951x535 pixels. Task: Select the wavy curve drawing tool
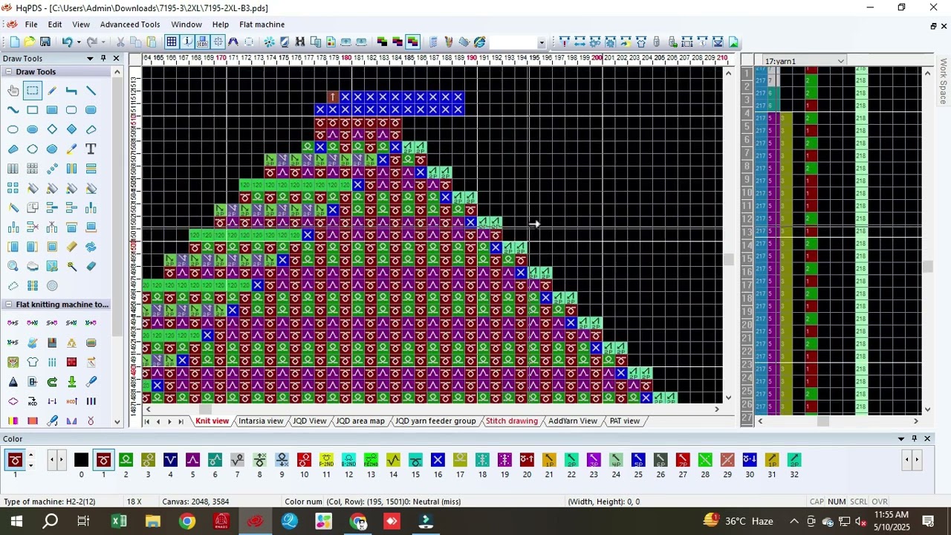tap(13, 110)
